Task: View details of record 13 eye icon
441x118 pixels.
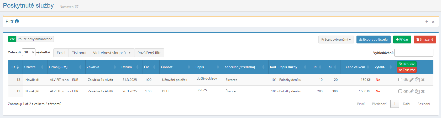Action: (406, 80)
